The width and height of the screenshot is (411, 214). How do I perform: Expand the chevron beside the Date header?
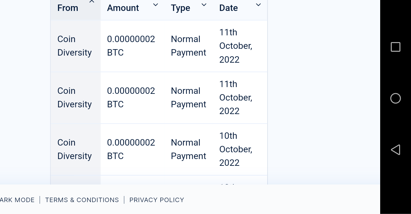point(258,5)
